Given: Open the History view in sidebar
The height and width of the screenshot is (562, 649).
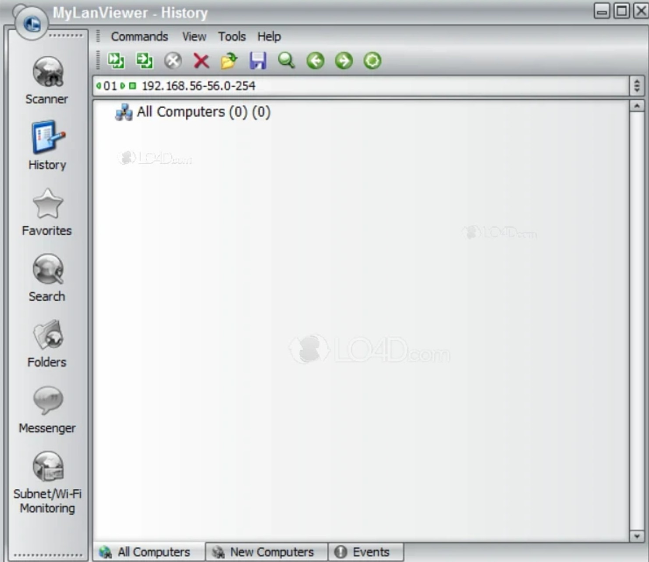Looking at the screenshot, I should tap(47, 146).
